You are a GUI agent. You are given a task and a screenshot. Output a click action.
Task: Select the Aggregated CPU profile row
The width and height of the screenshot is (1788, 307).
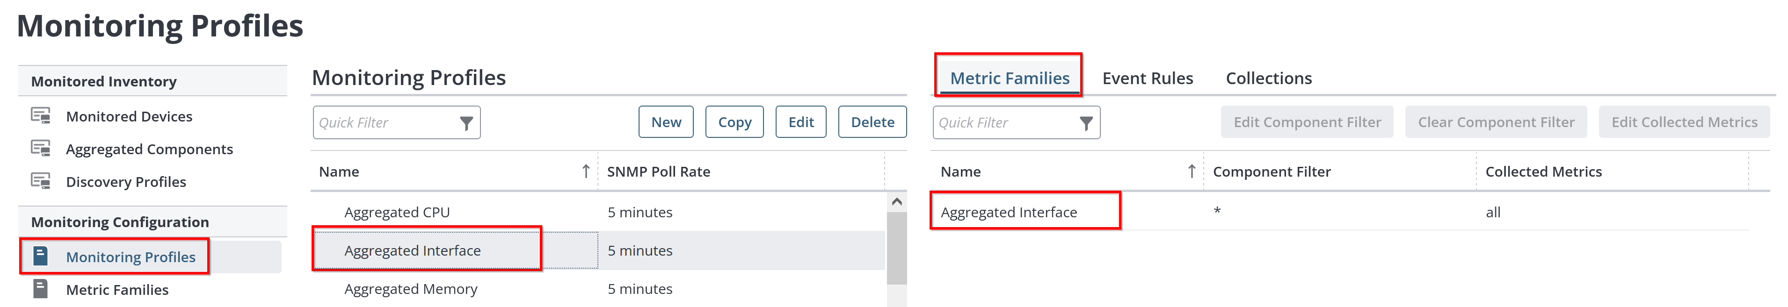point(397,212)
